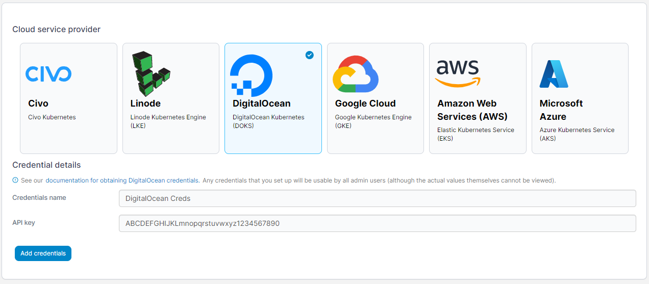Click the Google Cloud card title
Viewport: 649px width, 284px height.
365,104
